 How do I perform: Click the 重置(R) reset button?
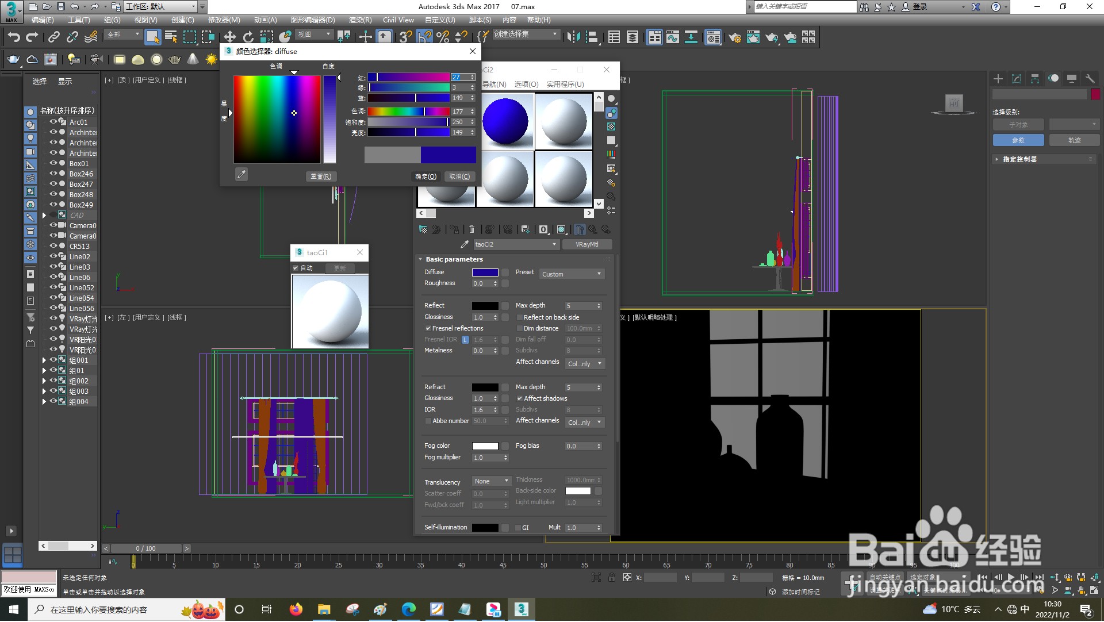point(321,176)
